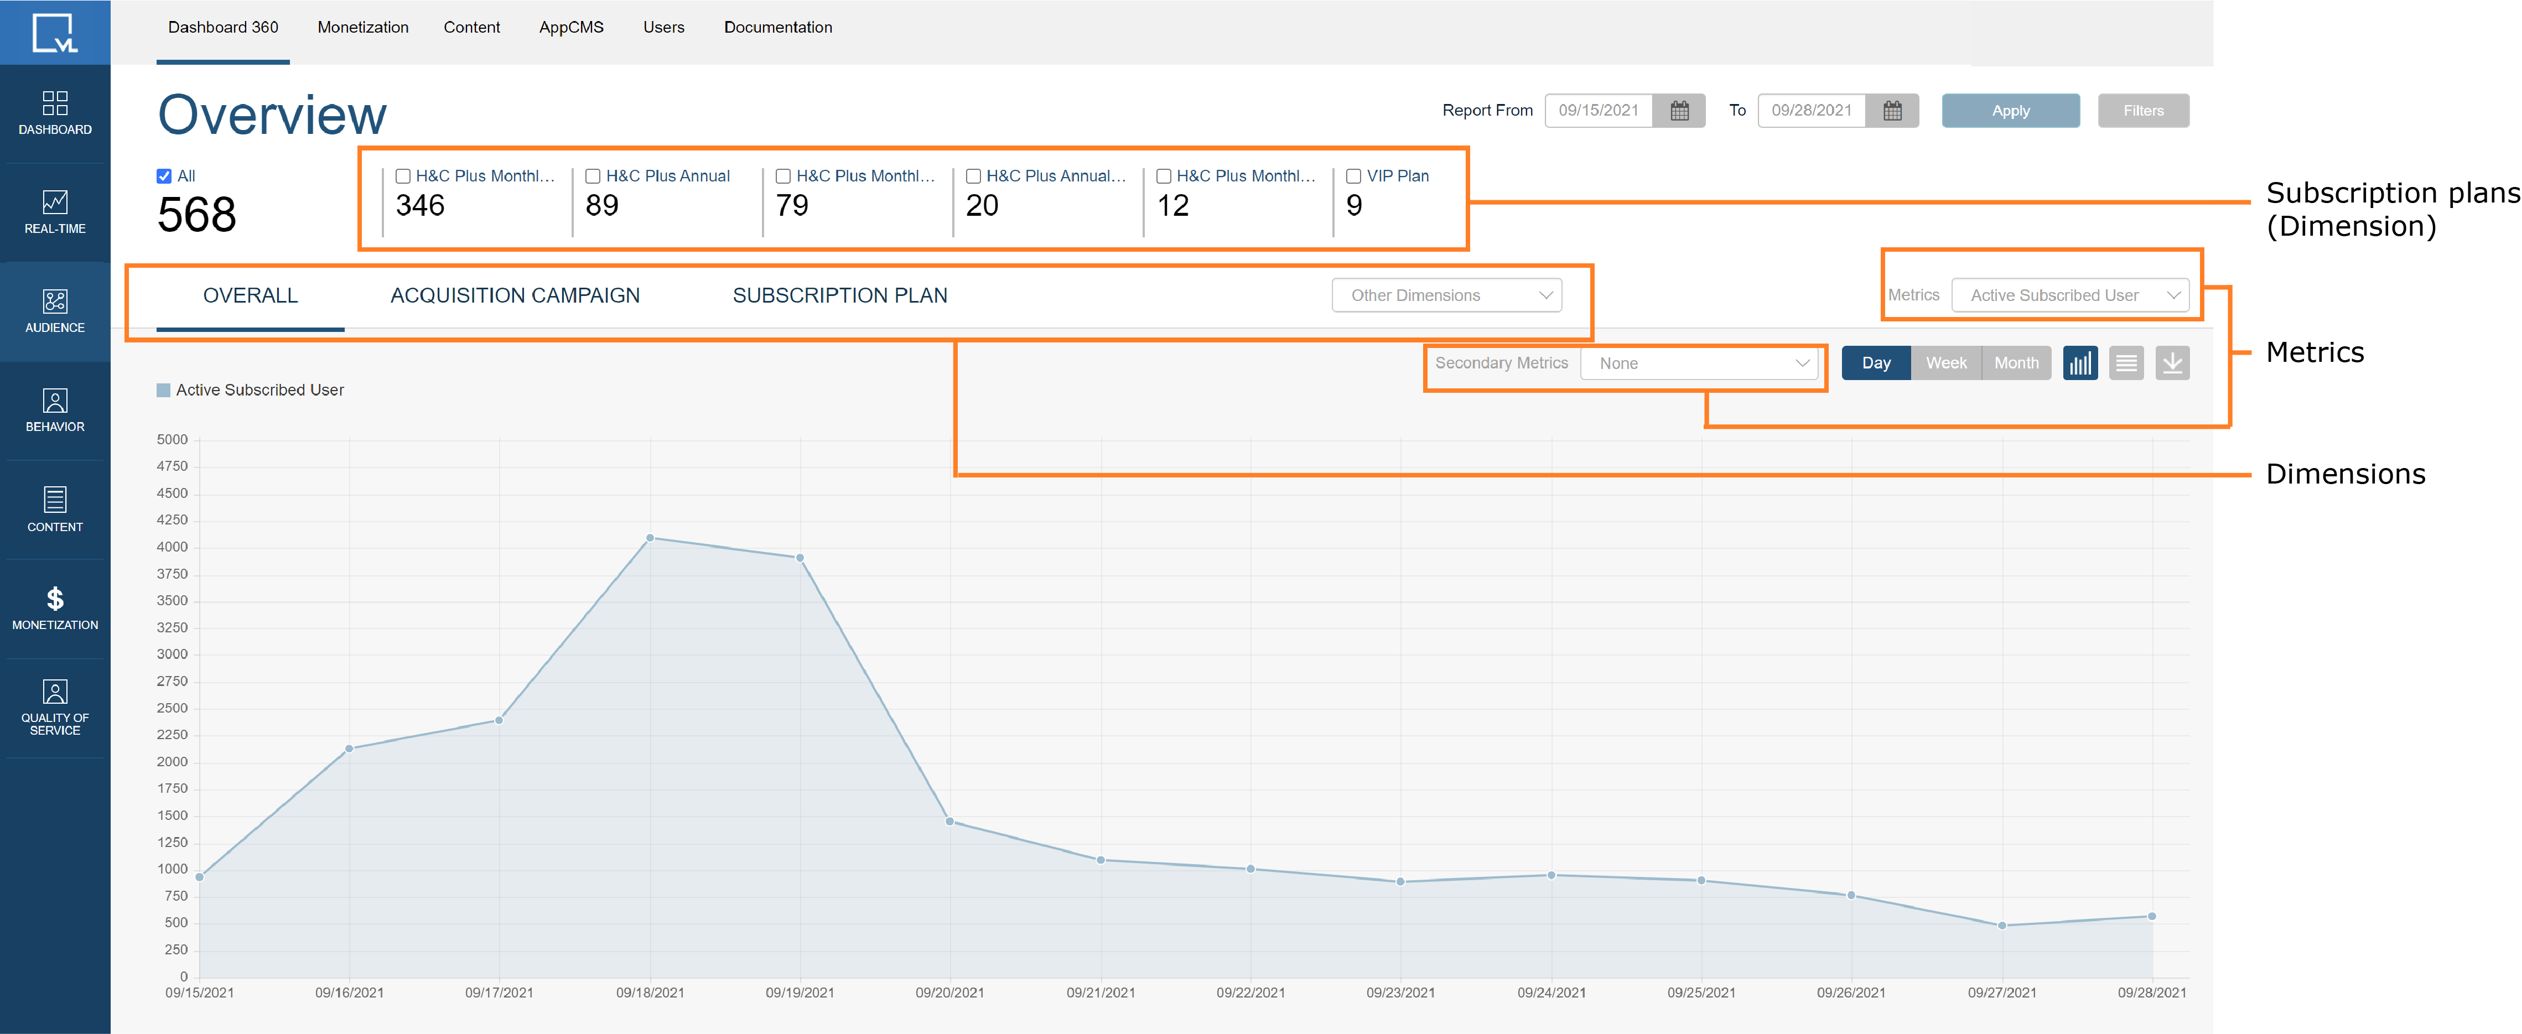Open the Secondary Metrics dropdown
The width and height of the screenshot is (2522, 1034).
[1699, 363]
